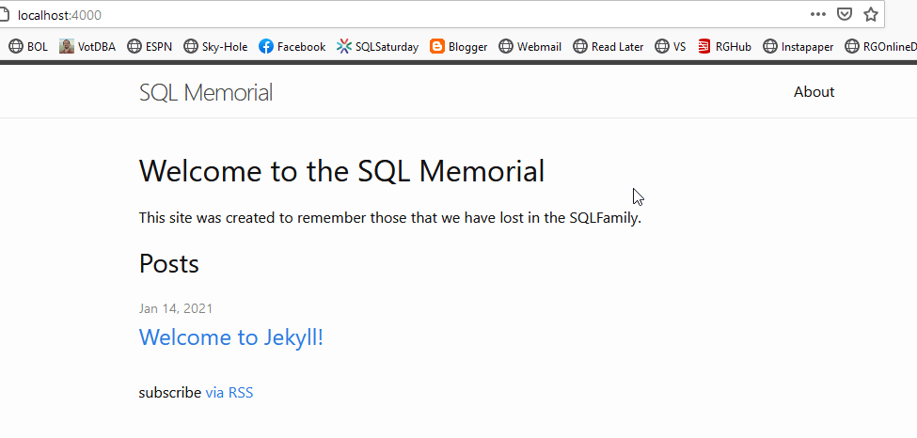
Task: Open the SQLSaturday bookmark
Action: [377, 46]
